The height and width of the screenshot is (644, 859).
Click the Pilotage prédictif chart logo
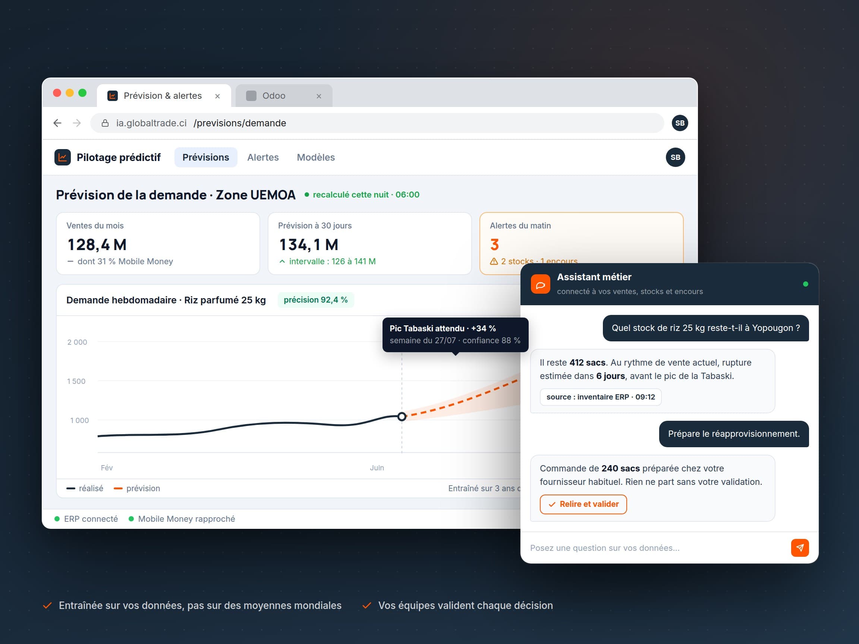tap(63, 157)
